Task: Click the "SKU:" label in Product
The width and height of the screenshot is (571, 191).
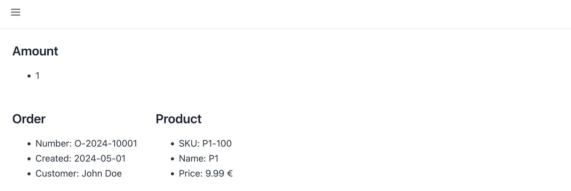Action: click(x=189, y=144)
